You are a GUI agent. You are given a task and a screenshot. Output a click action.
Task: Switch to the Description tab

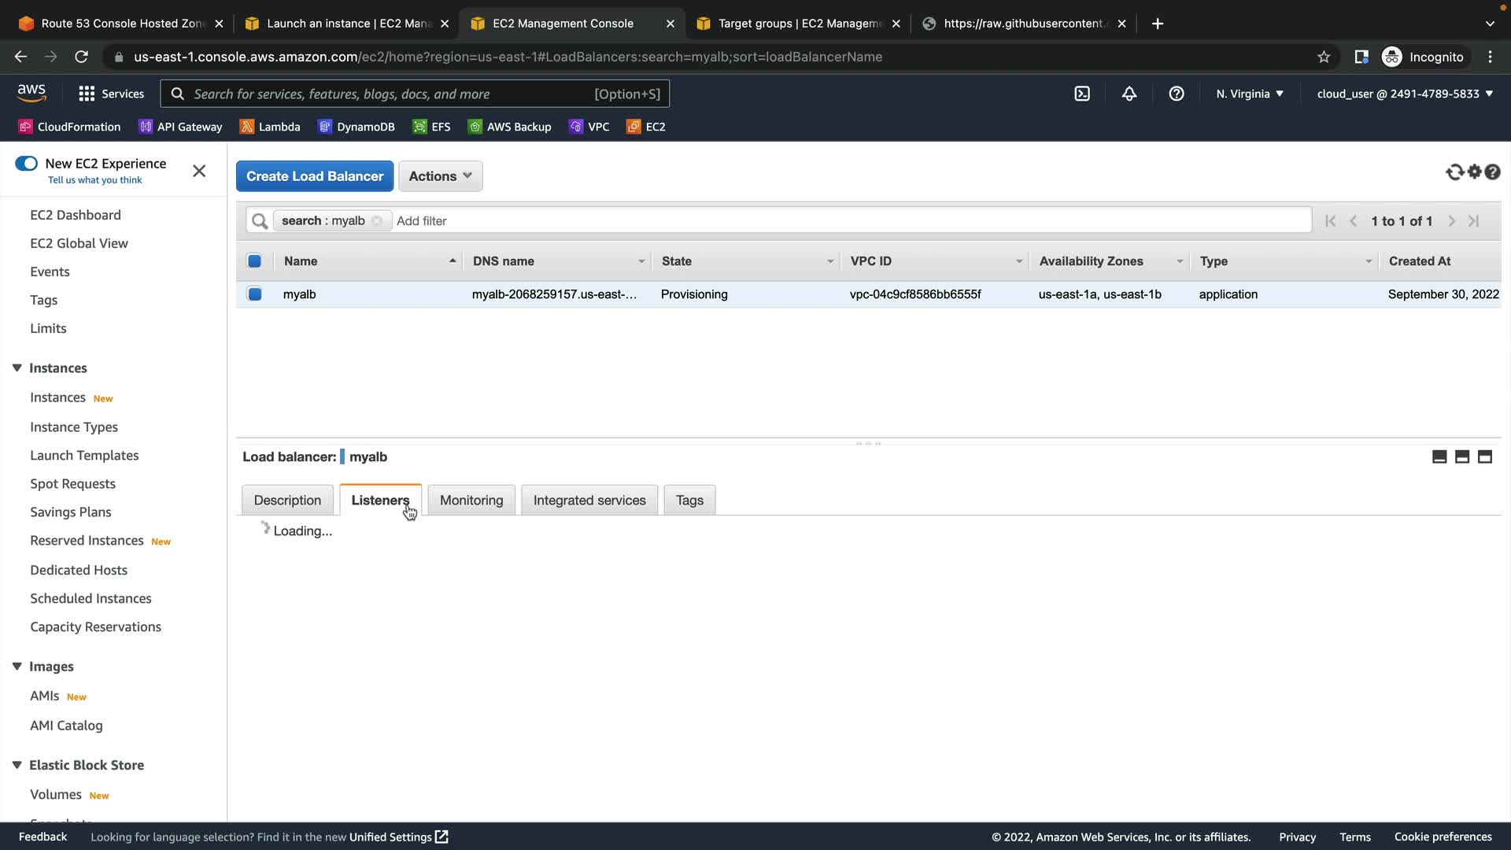coord(287,501)
